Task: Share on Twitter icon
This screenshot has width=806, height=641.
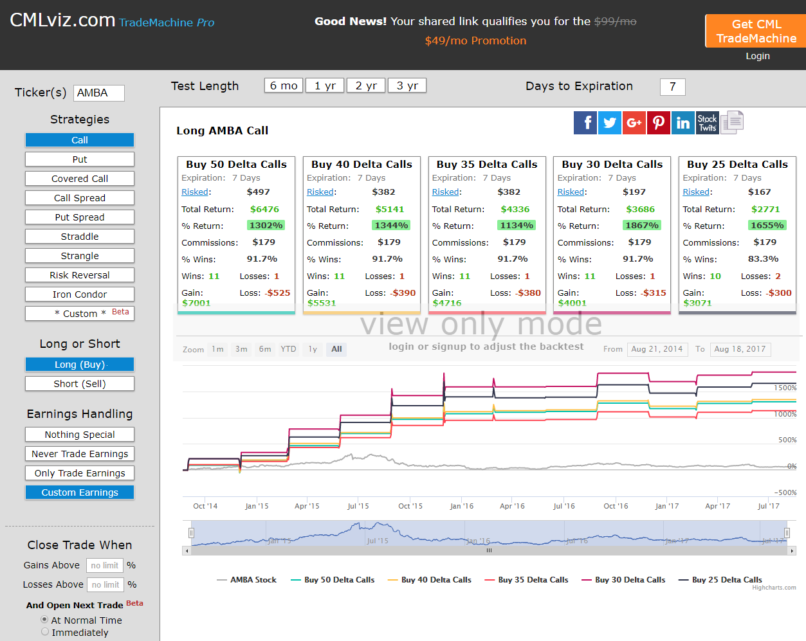Action: tap(610, 122)
